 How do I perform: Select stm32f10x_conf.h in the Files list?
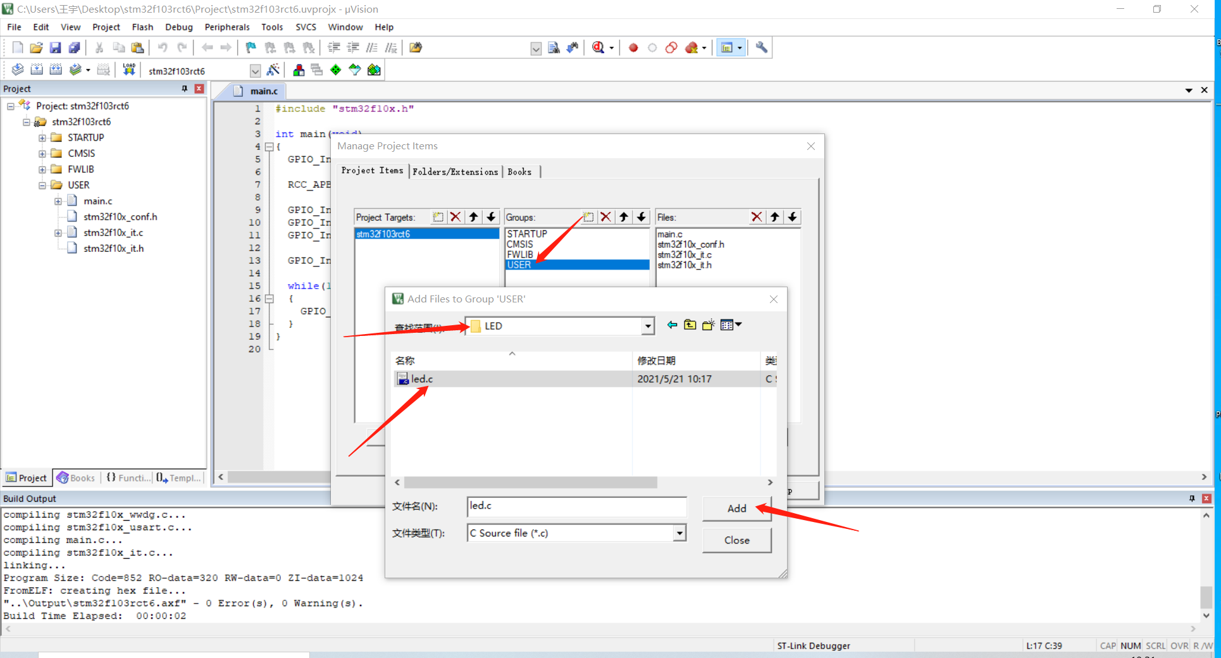click(x=691, y=244)
